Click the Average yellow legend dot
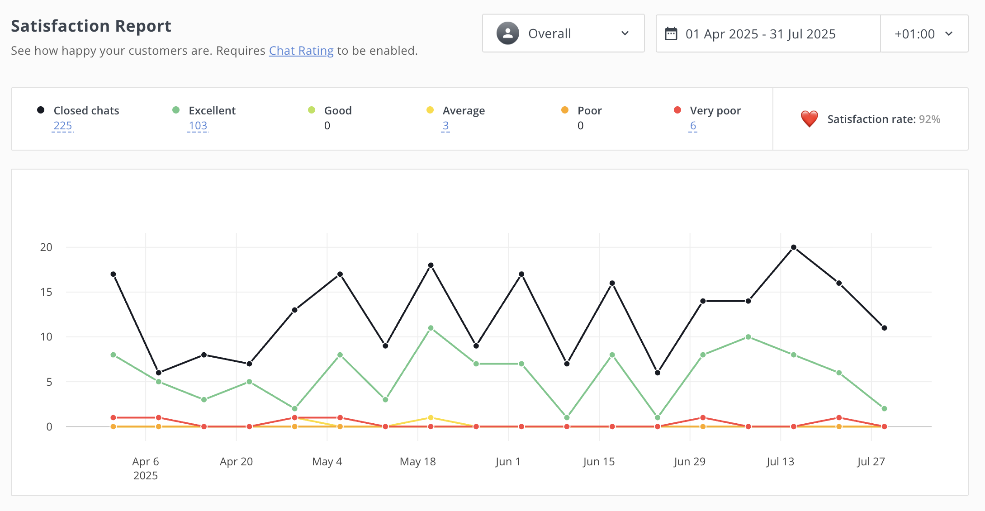Screen dimensions: 985x511 point(430,110)
